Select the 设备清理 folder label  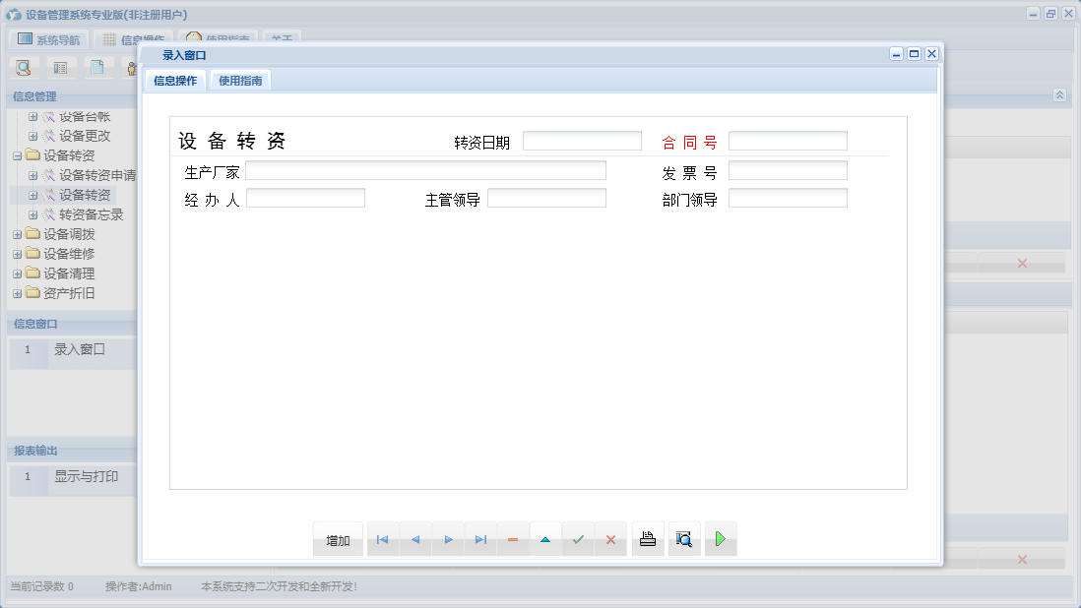(x=69, y=274)
